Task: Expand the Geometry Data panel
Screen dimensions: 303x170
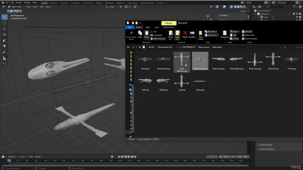Action: click(x=266, y=145)
